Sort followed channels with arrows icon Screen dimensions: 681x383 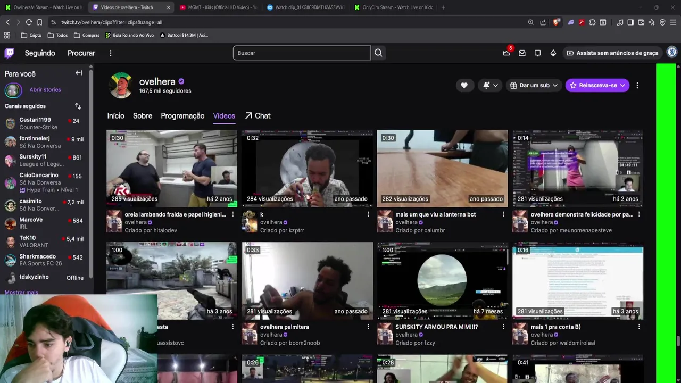click(x=78, y=106)
